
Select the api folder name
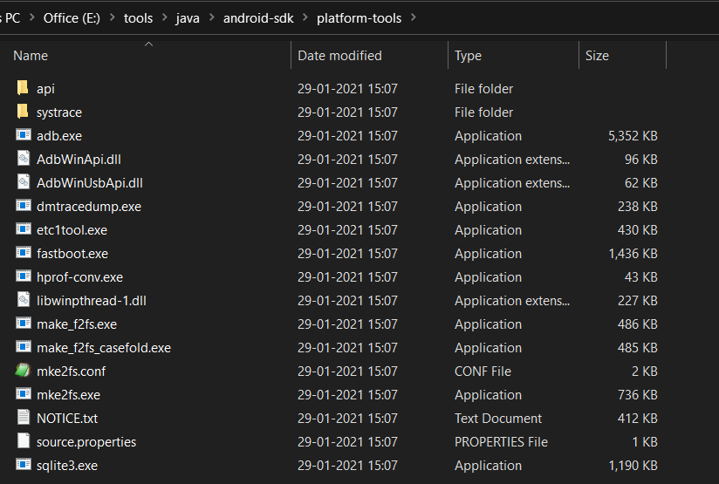[45, 89]
